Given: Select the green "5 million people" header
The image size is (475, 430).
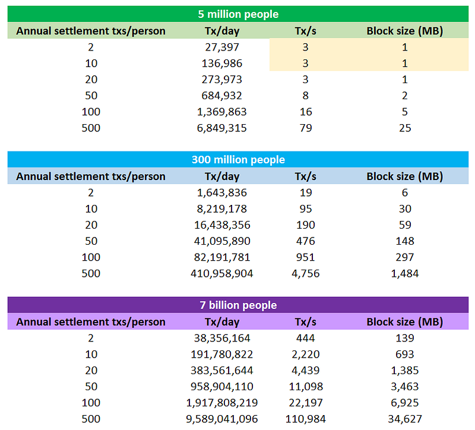Looking at the screenshot, I should coord(238,14).
